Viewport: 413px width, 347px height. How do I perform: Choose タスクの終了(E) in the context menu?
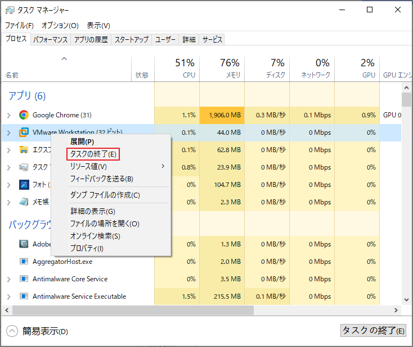tap(111, 154)
